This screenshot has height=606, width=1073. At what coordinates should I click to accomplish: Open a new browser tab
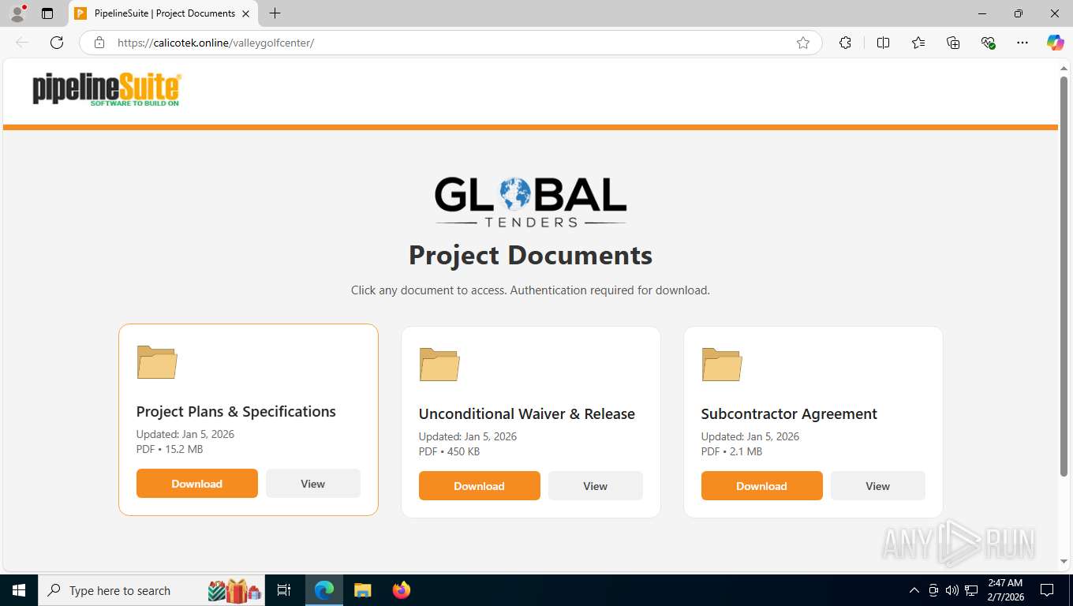coord(275,13)
